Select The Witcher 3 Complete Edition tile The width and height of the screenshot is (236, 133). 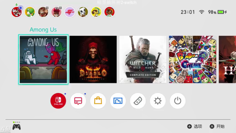[143, 59]
